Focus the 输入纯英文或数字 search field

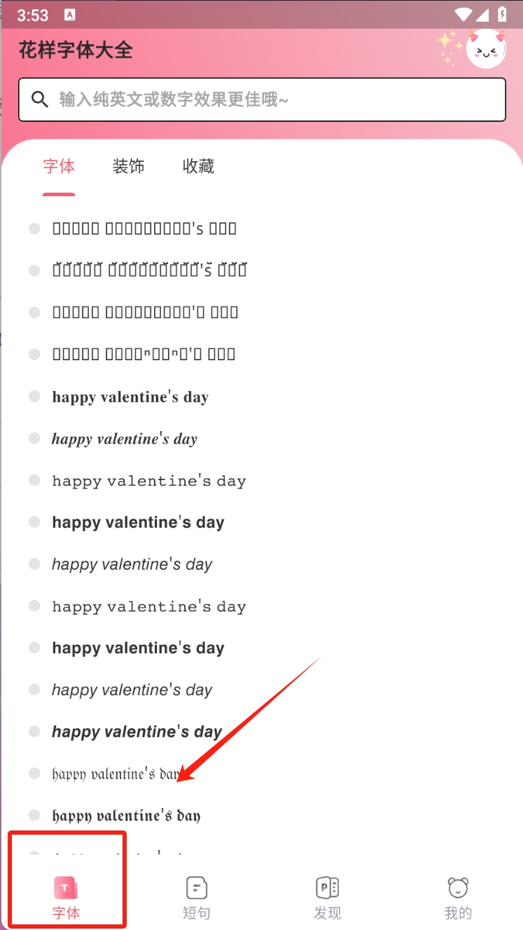(x=262, y=100)
